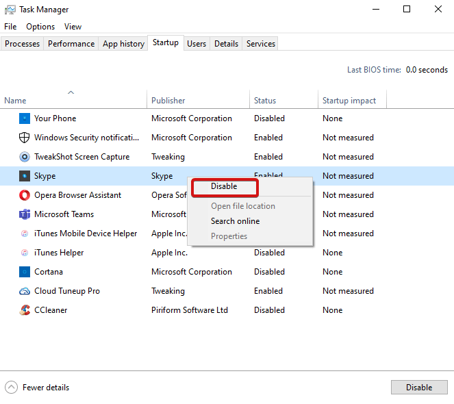
Task: Sort by Name column header
Action: coord(15,101)
